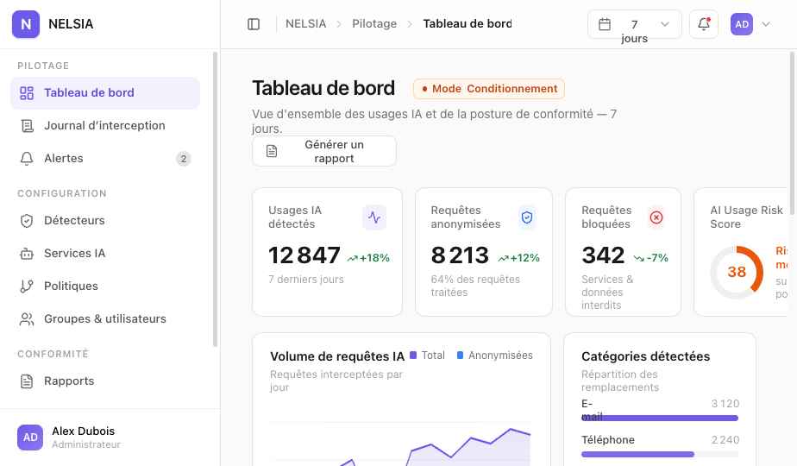The width and height of the screenshot is (797, 466).
Task: Click the Mode Conditionnement badge
Action: click(489, 89)
